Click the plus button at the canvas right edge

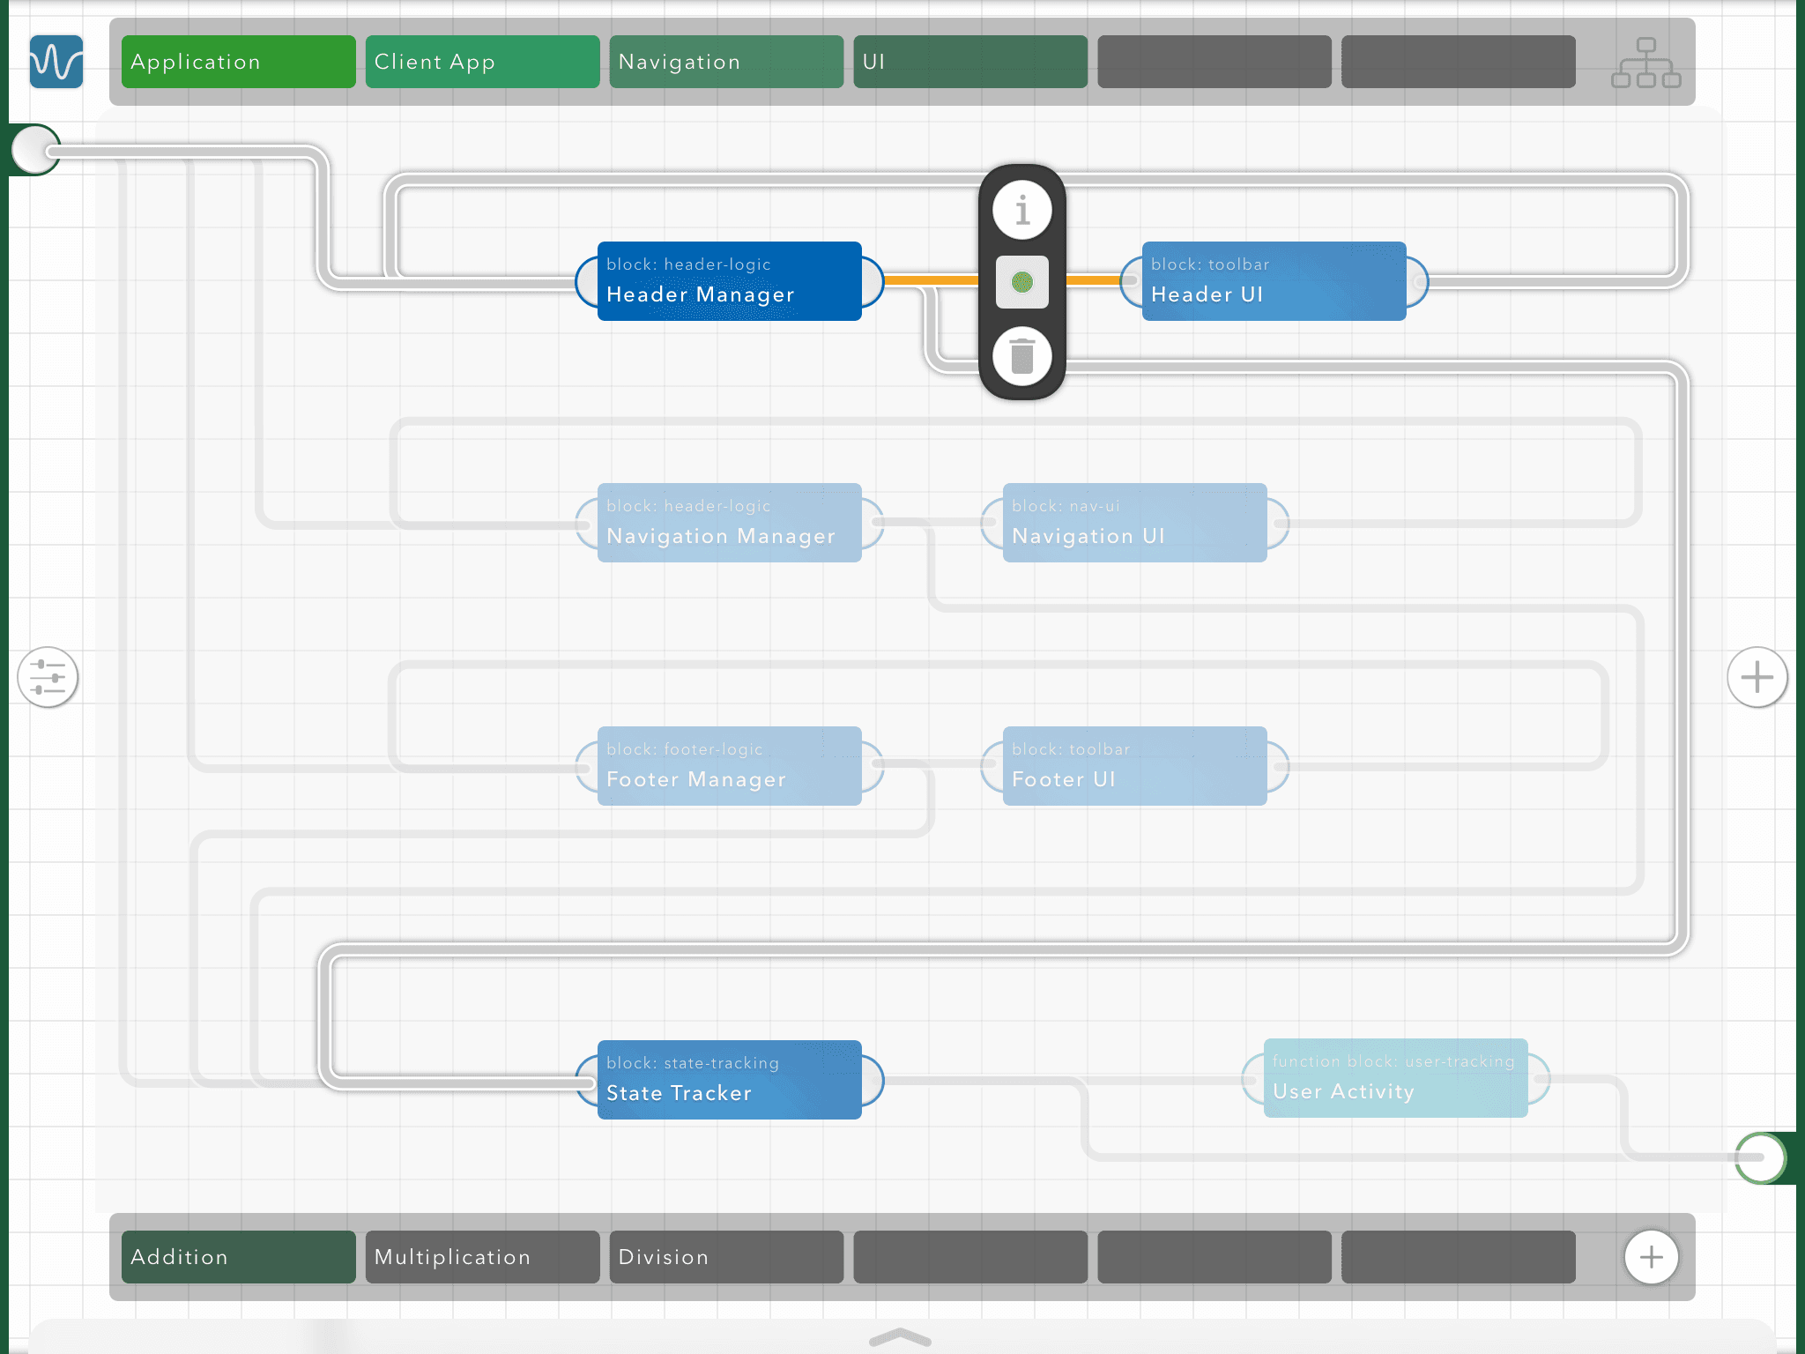(x=1757, y=677)
